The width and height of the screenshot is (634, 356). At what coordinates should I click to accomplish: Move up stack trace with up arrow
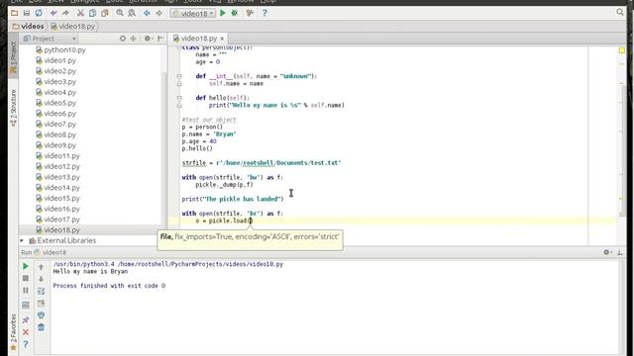41,267
